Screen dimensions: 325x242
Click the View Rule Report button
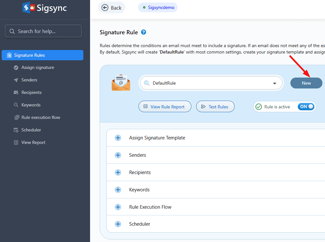(x=165, y=107)
